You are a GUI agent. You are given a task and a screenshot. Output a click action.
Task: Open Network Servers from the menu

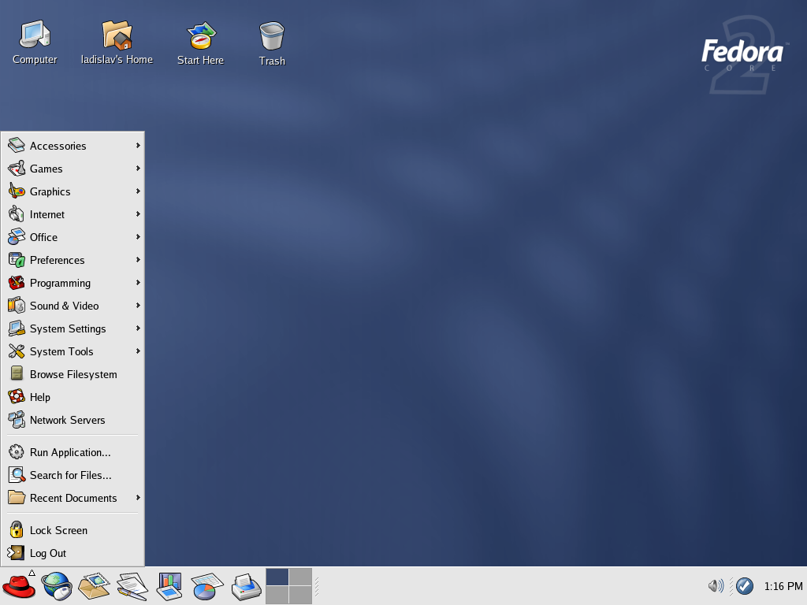click(x=73, y=420)
